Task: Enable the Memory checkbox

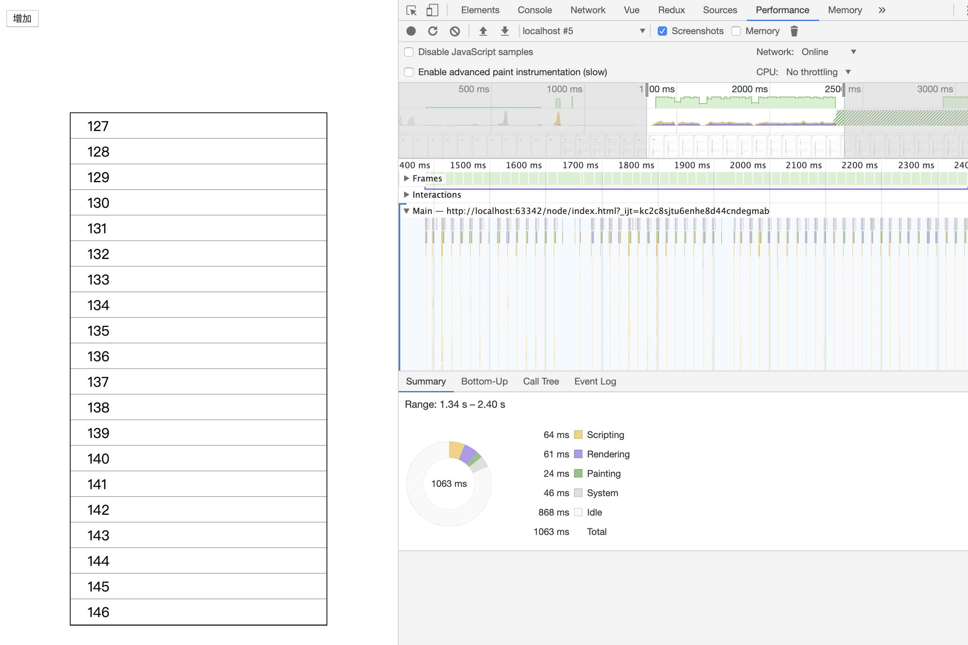Action: (736, 31)
